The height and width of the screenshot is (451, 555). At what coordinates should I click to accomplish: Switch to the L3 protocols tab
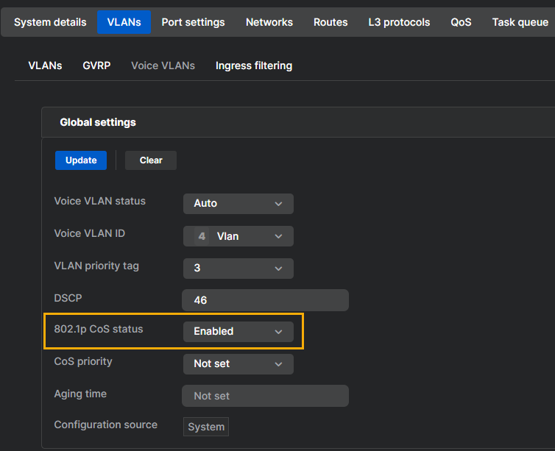[399, 22]
